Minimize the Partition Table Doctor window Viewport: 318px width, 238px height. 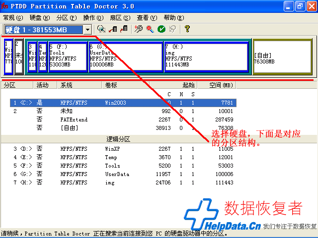(x=288, y=6)
